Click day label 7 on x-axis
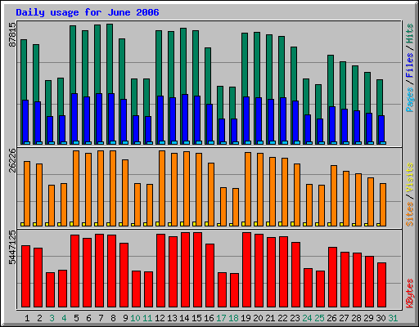 pyautogui.click(x=101, y=318)
